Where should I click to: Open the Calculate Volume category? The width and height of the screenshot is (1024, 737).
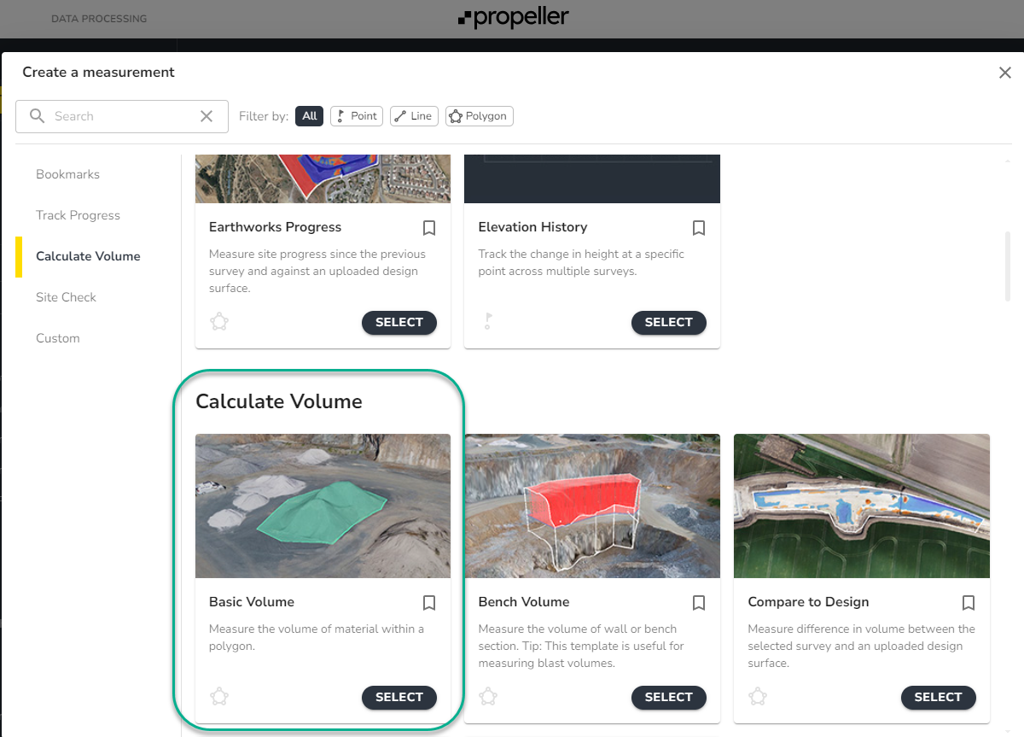click(88, 256)
